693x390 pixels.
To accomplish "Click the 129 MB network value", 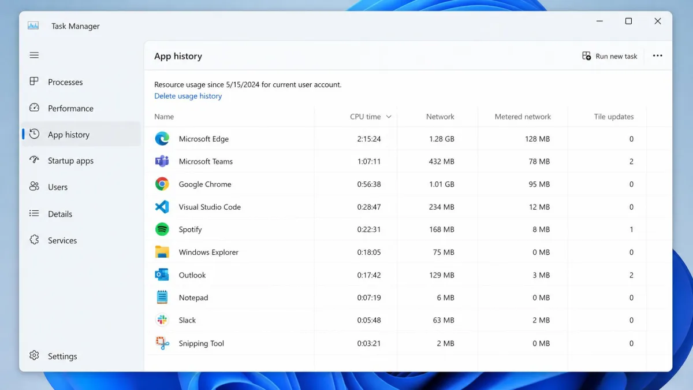I will 442,275.
